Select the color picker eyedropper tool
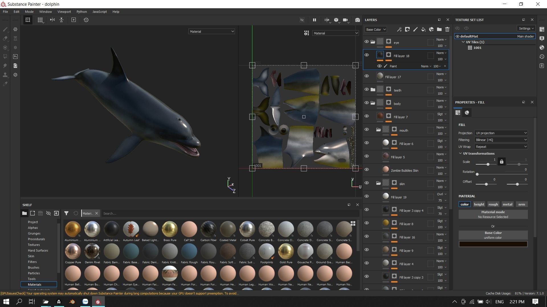 point(5,84)
